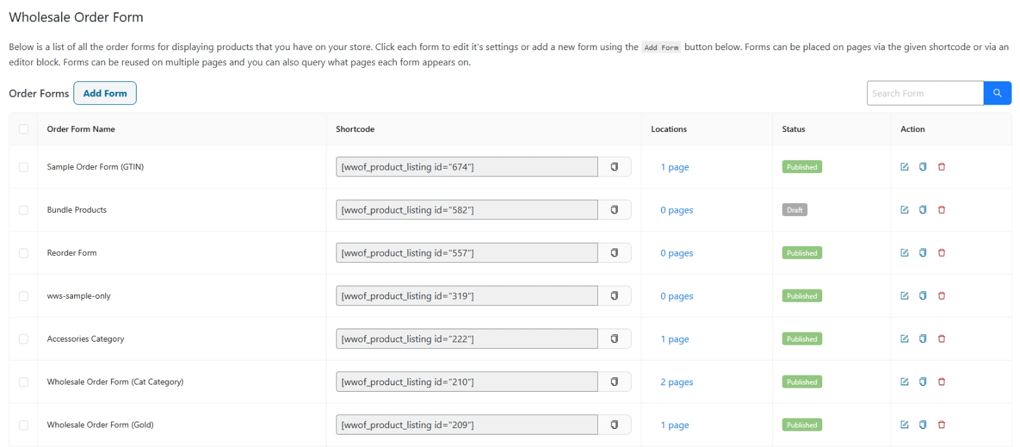Select the shortcode field with id="210"
This screenshot has height=447, width=1020.
click(x=467, y=382)
